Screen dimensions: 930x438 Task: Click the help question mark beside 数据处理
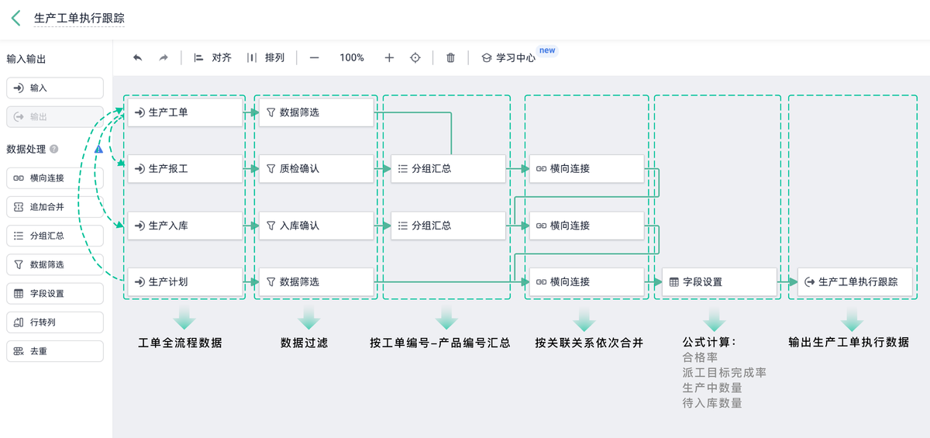(x=54, y=149)
